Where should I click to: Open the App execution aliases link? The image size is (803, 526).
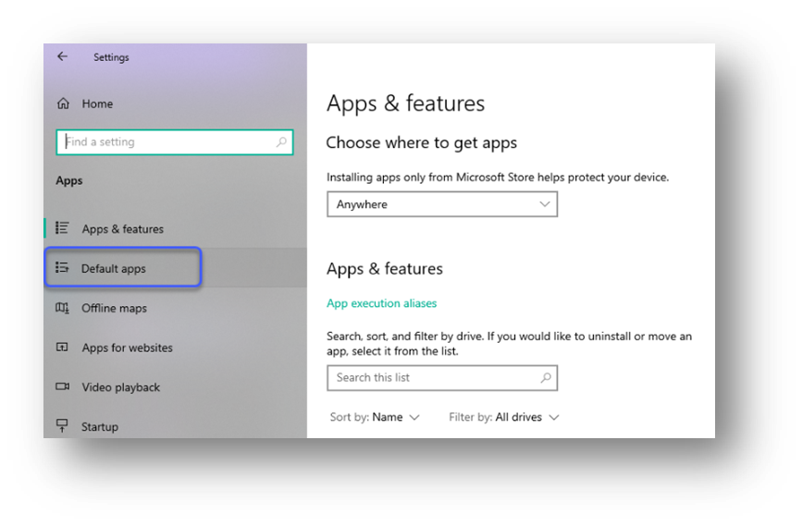(381, 303)
